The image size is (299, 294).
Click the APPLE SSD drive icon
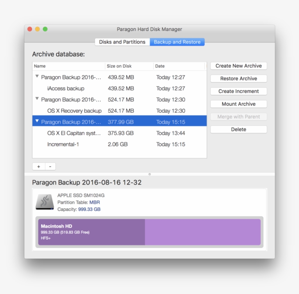[x=44, y=201]
